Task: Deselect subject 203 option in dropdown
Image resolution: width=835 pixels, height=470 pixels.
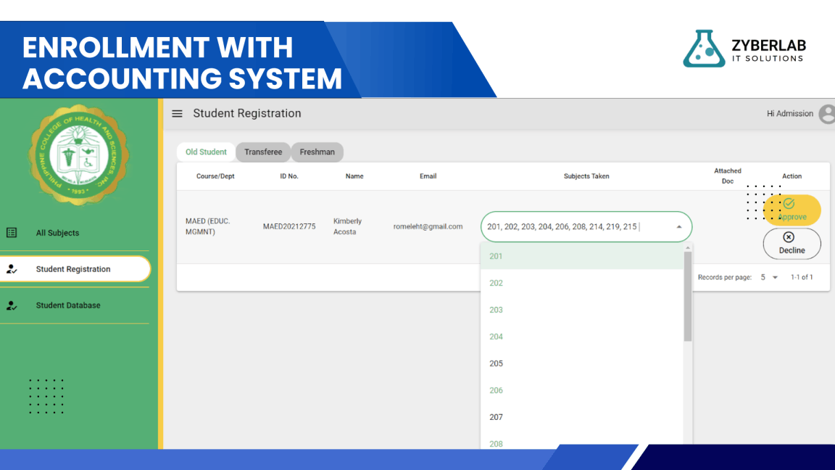Action: (x=496, y=310)
